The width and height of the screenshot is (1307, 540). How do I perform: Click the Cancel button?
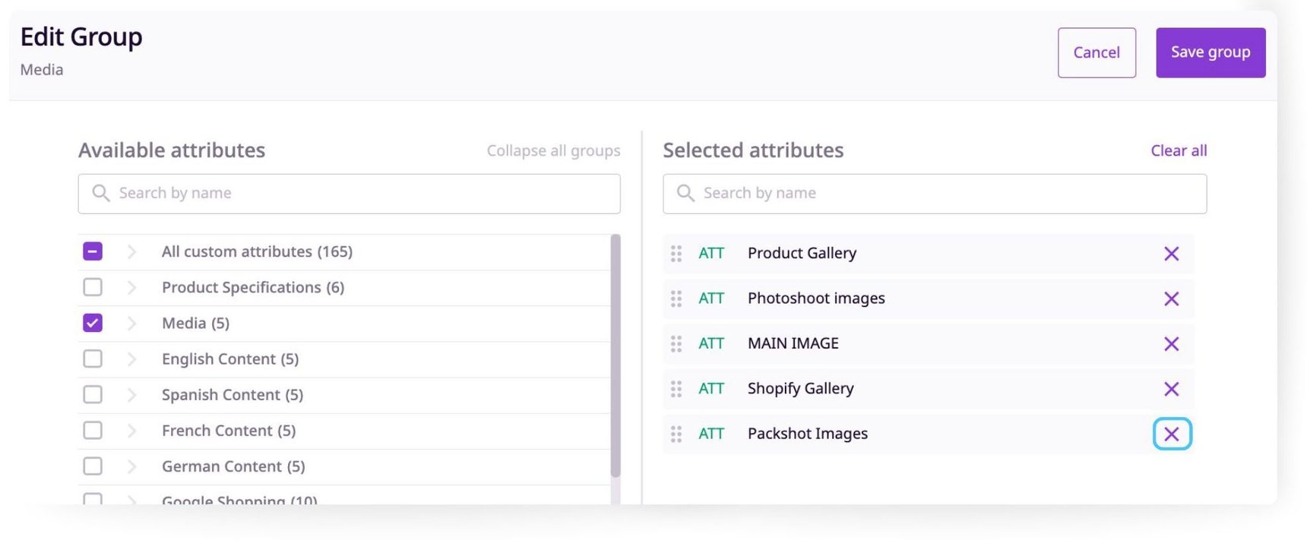coord(1097,52)
